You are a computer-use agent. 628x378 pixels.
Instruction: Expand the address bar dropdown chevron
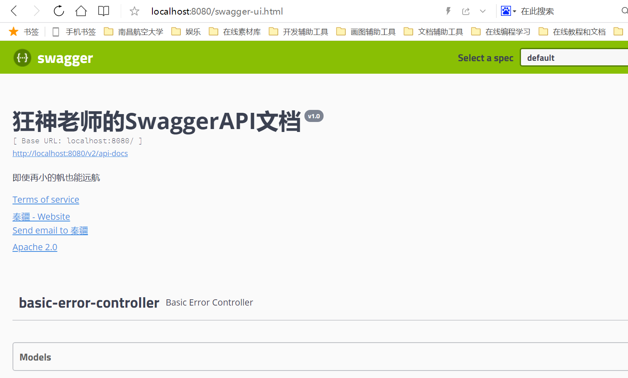[x=483, y=11]
